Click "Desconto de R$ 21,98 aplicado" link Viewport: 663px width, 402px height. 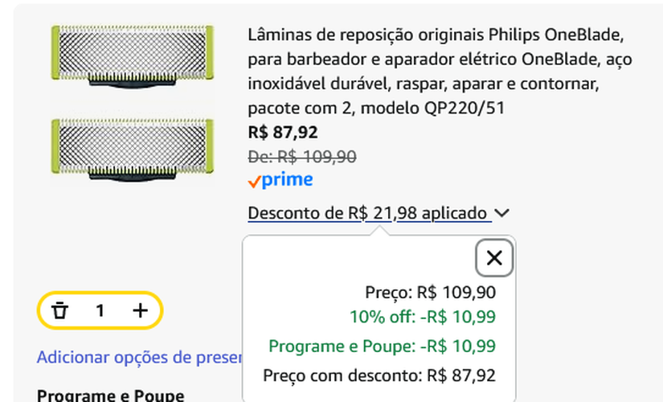369,213
